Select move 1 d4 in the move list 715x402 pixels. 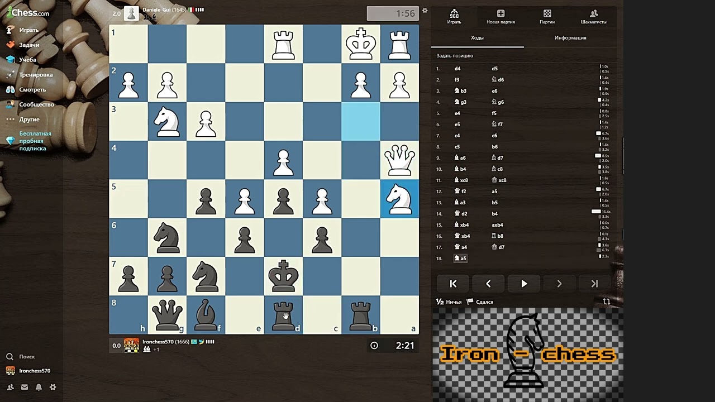tap(457, 69)
